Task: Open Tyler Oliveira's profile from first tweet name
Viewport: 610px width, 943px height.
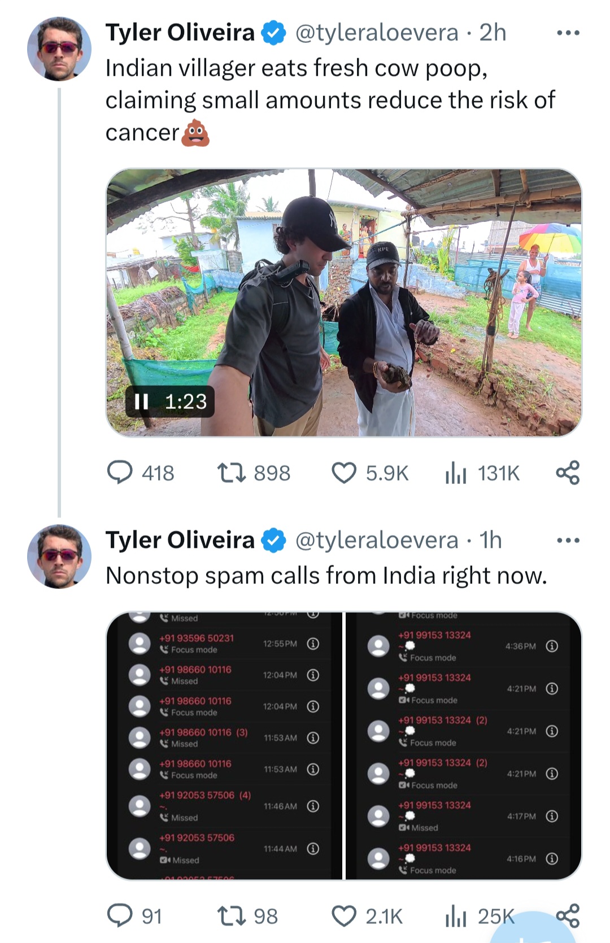Action: [x=180, y=33]
